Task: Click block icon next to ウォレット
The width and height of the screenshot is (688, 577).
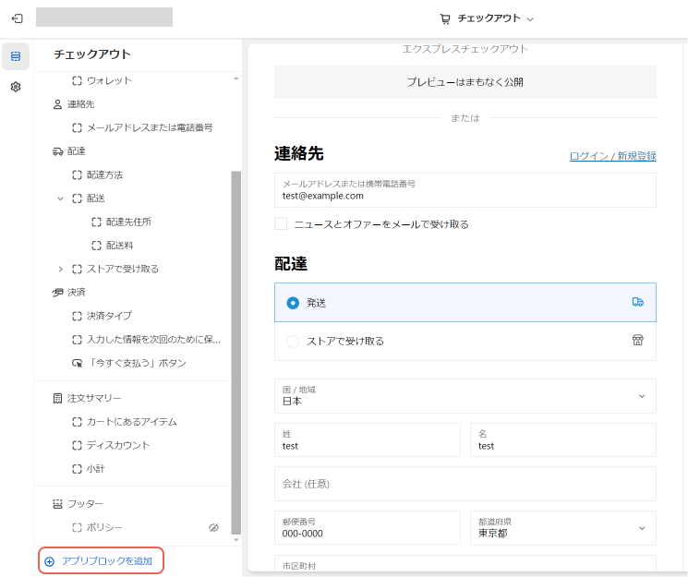Action: coord(77,80)
